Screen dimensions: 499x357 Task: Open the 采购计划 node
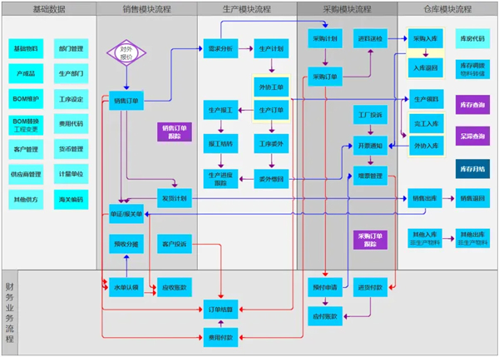coord(324,39)
